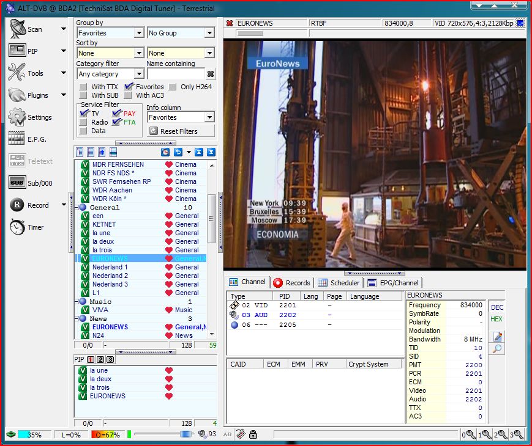Screen dimensions: 532x446
Task: Open the Group by Favorites dropdown
Action: point(139,33)
